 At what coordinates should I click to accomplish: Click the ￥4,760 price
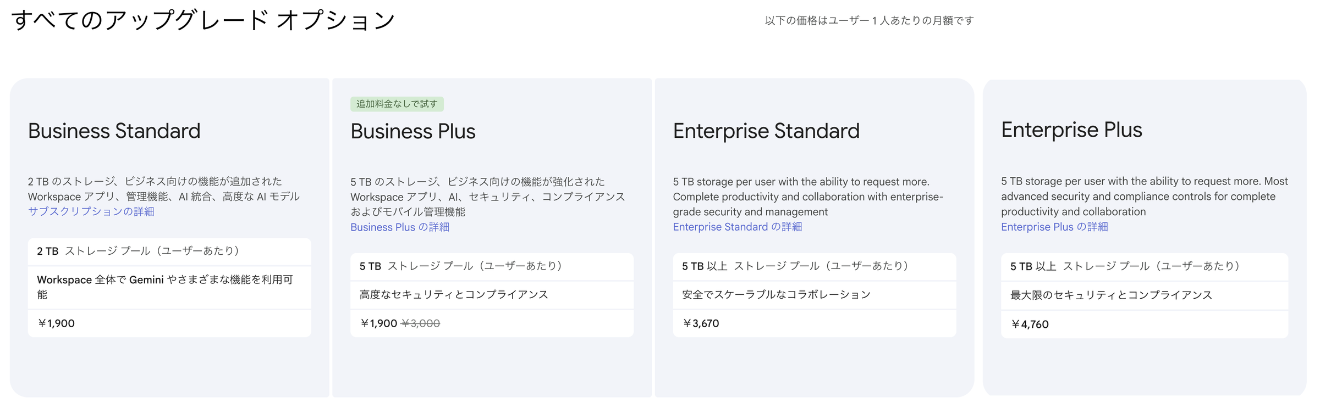tap(1030, 324)
